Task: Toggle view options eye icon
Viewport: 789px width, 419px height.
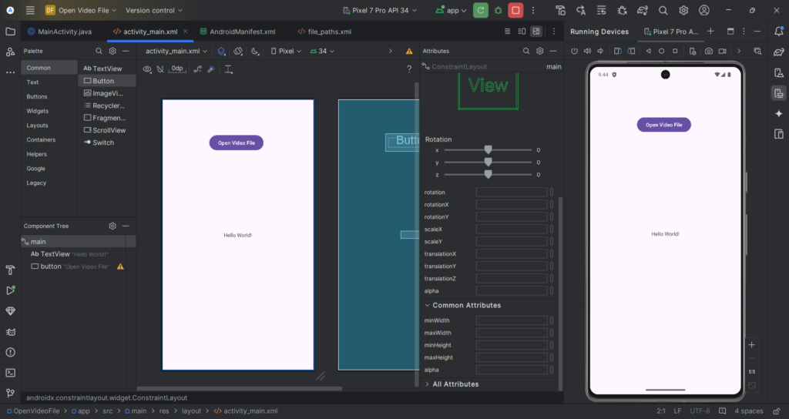Action: click(147, 69)
